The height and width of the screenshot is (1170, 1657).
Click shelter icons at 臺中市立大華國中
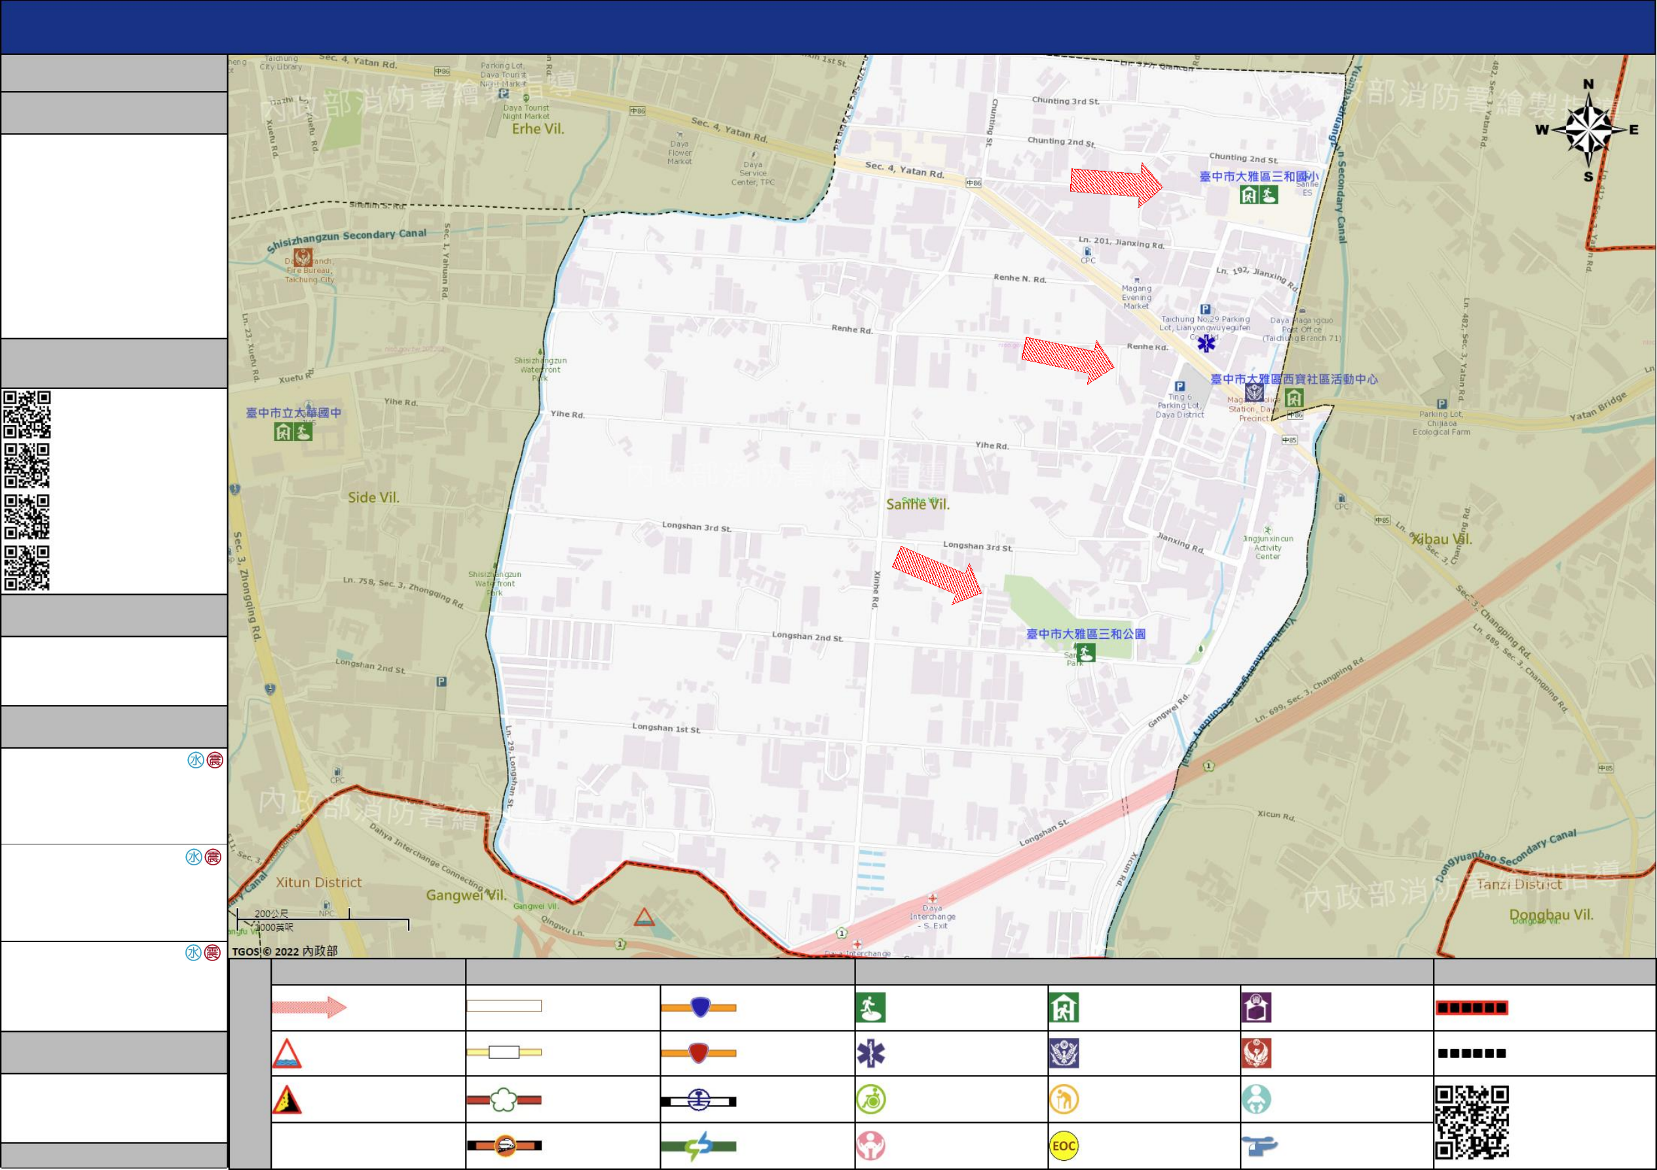click(293, 432)
